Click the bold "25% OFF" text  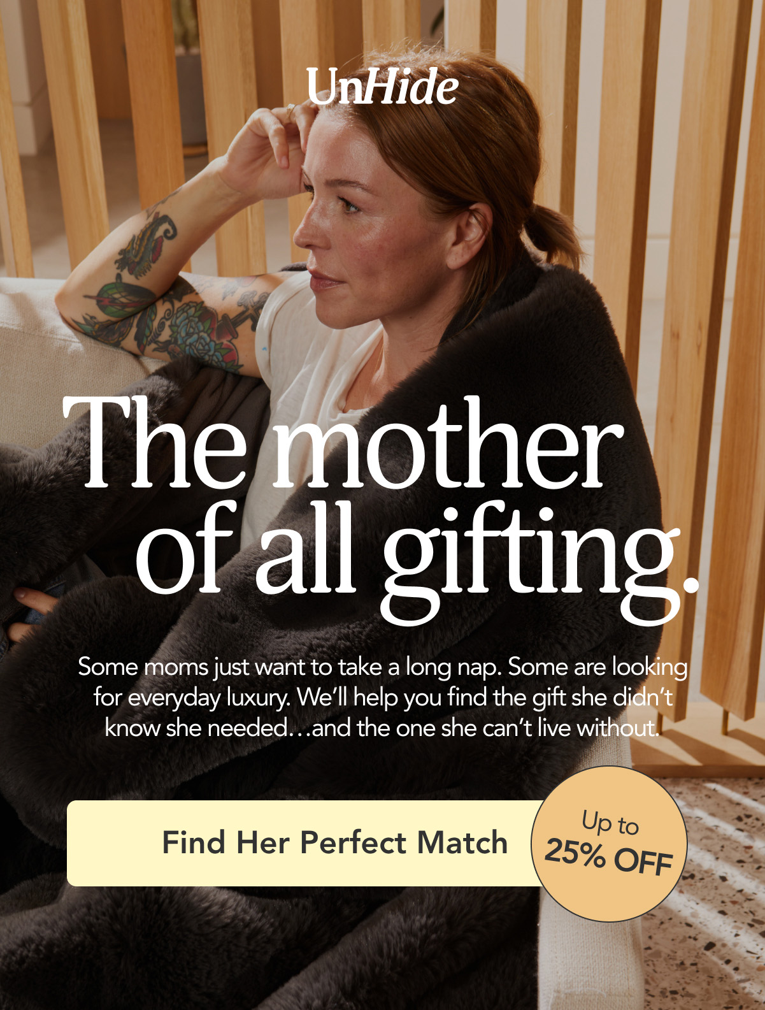[x=609, y=857]
